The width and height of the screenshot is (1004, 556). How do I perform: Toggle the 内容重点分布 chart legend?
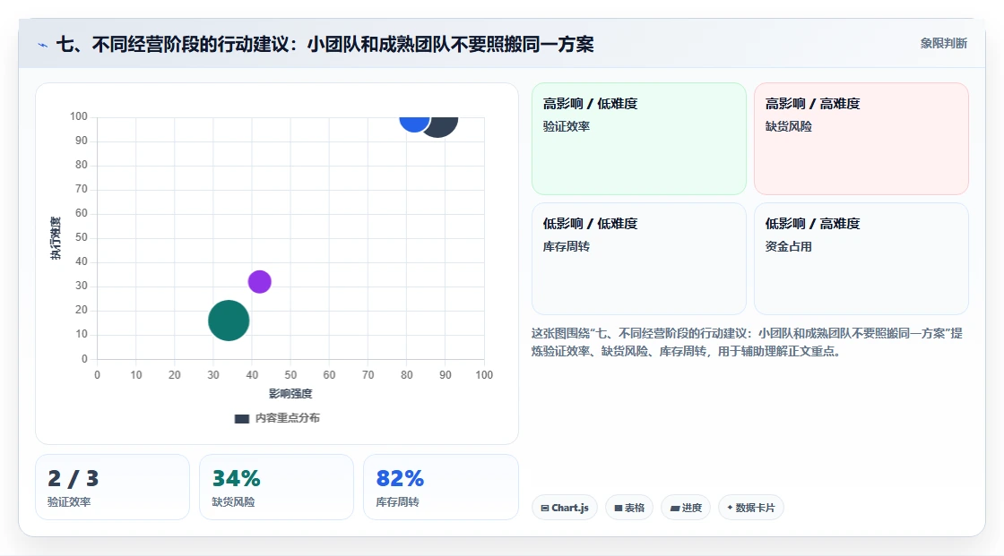[x=277, y=418]
